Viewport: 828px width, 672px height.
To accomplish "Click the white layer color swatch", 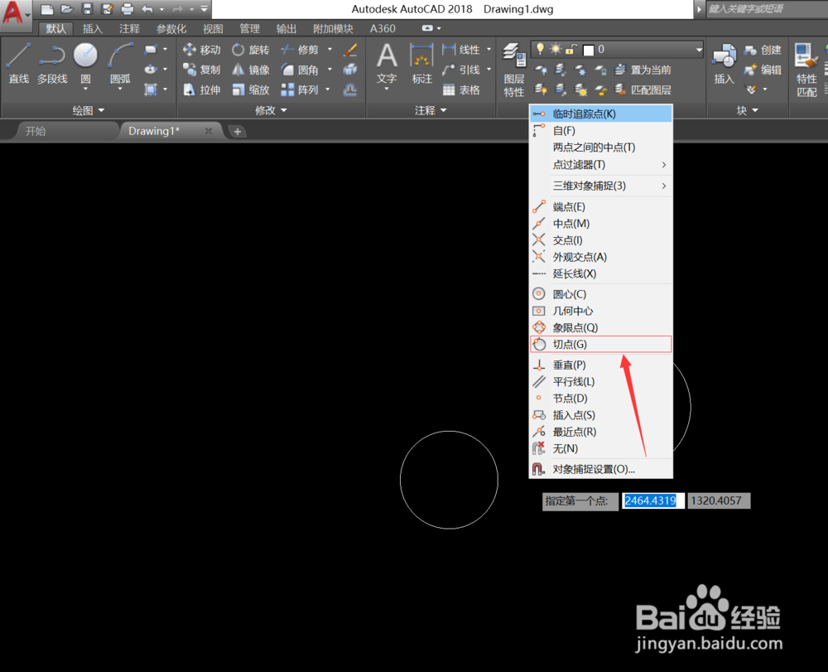I will pos(588,51).
